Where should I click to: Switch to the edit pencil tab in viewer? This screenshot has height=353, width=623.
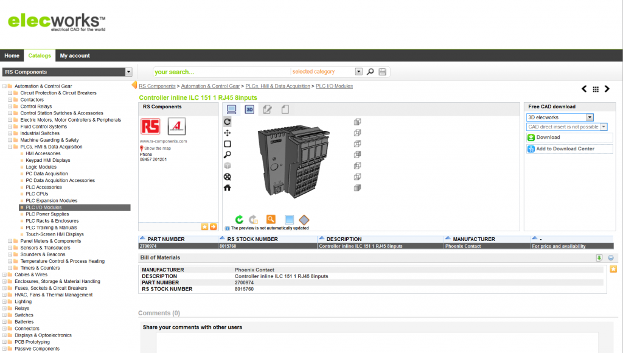point(267,110)
